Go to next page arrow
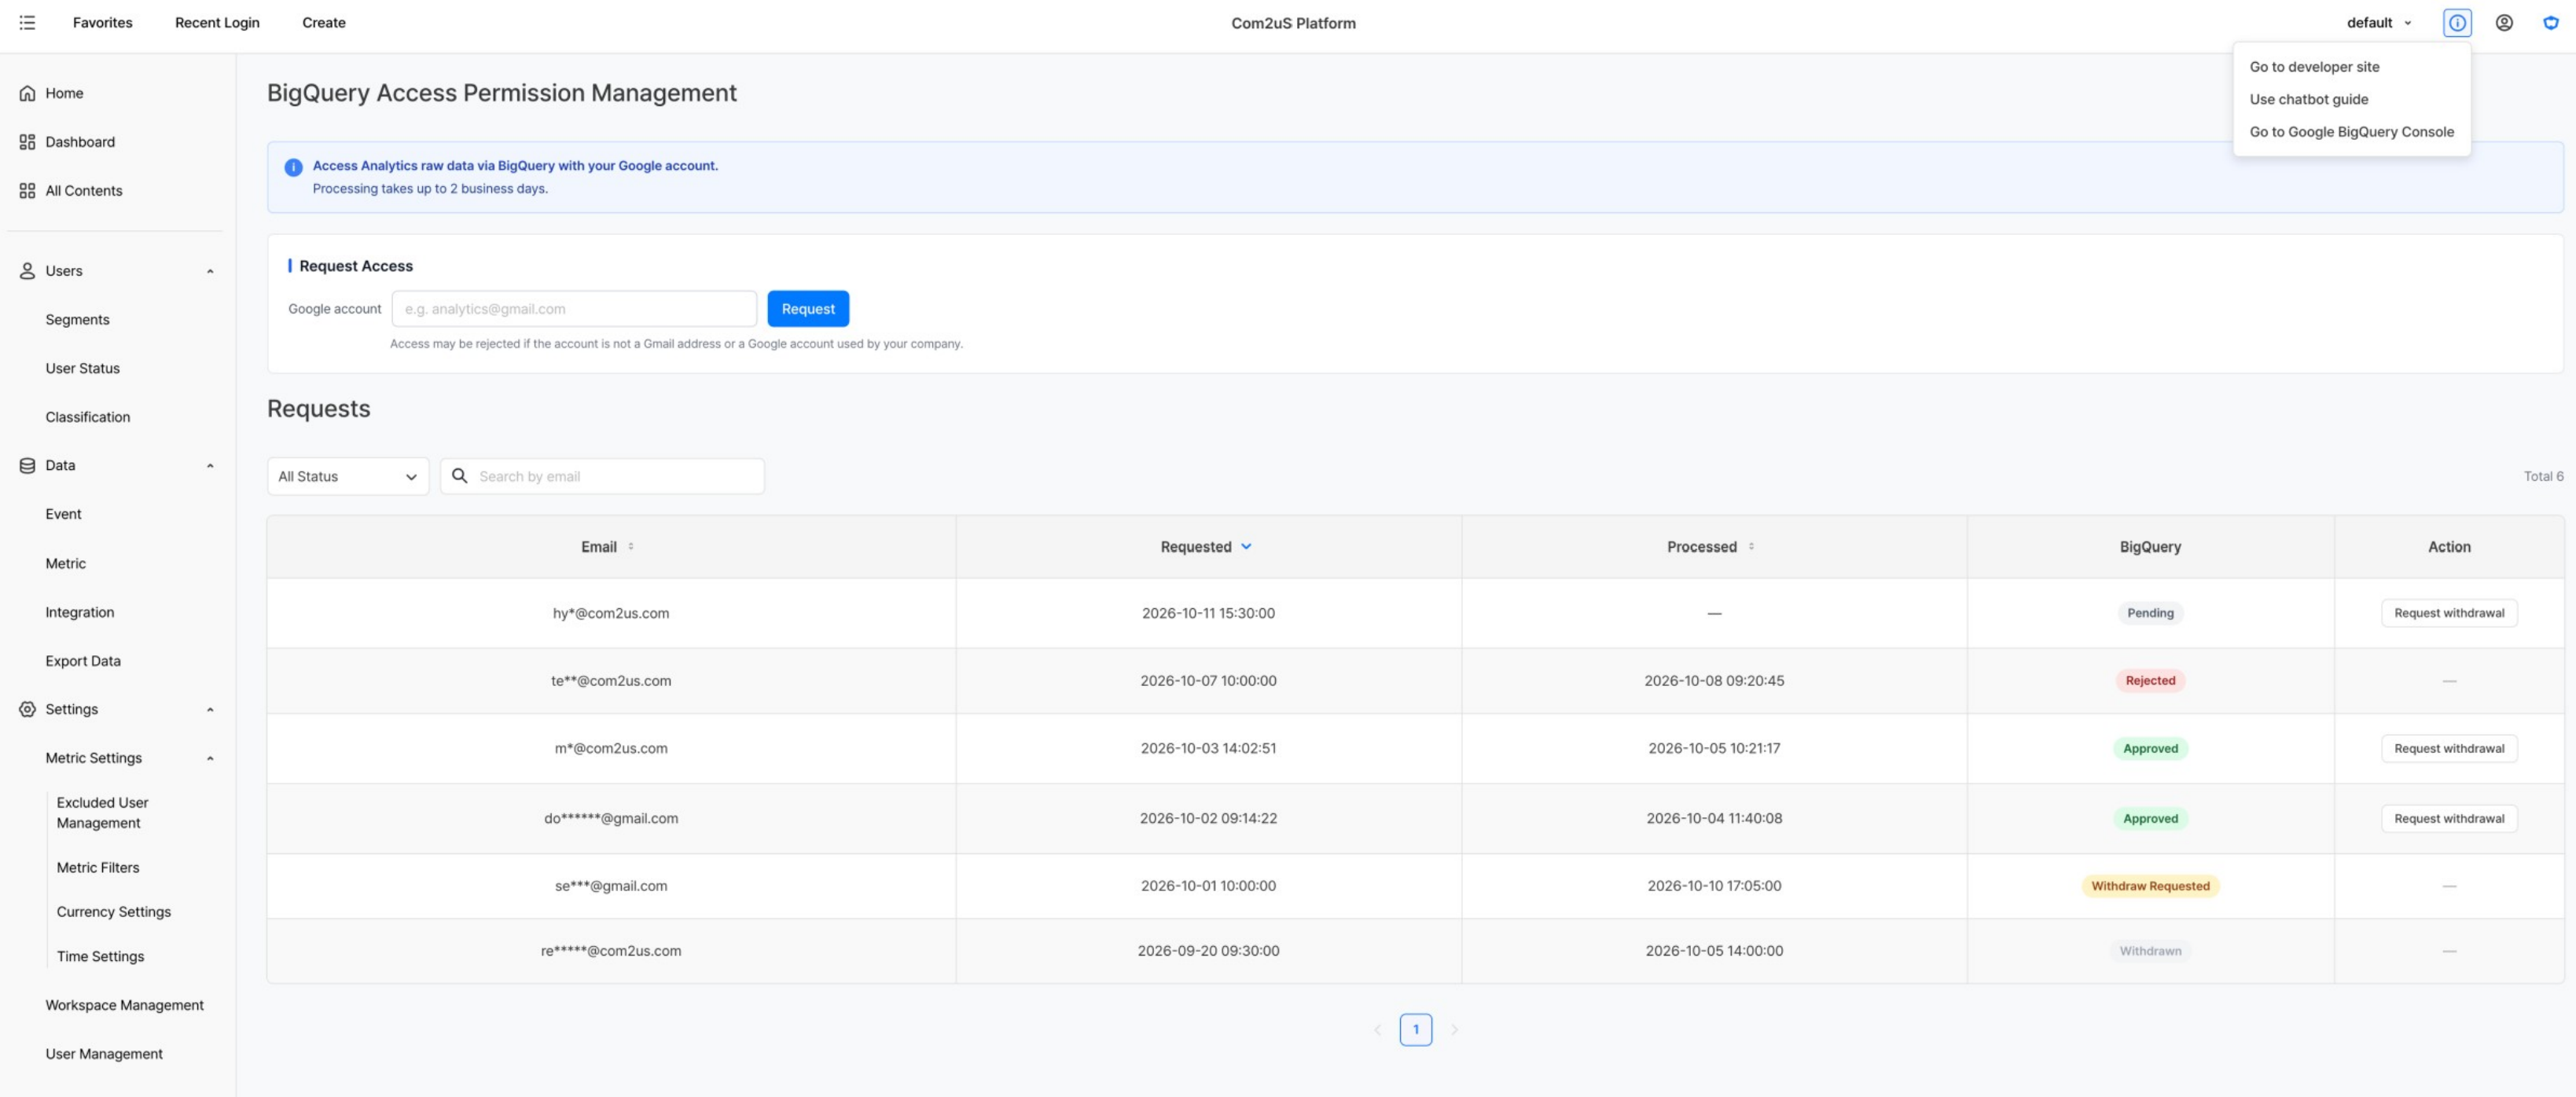 point(1454,1029)
